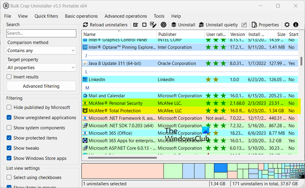Click the vertical scrollbar thumb of the list
Image resolution: width=305 pixels, height=188 pixels.
[302, 61]
